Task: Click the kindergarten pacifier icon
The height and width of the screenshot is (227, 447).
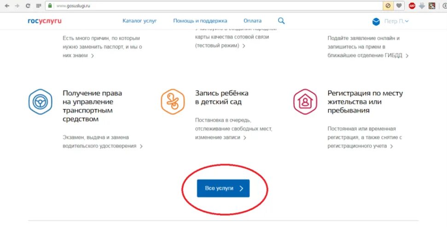Action: click(x=173, y=102)
